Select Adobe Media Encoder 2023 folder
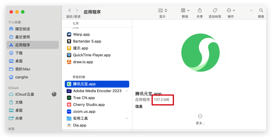Screen dimensions: 272x137 pyautogui.click(x=97, y=91)
